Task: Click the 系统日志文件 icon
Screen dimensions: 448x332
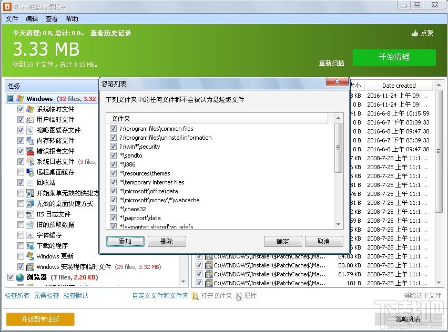Action: coord(30,161)
